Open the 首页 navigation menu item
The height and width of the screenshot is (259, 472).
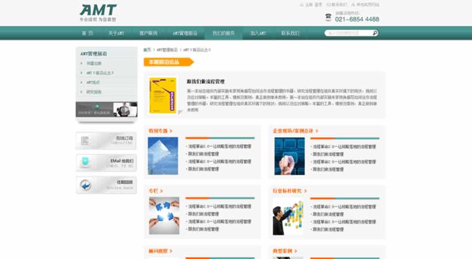pyautogui.click(x=87, y=33)
